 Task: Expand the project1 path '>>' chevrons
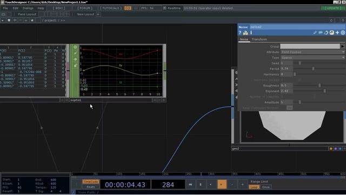coord(63,21)
